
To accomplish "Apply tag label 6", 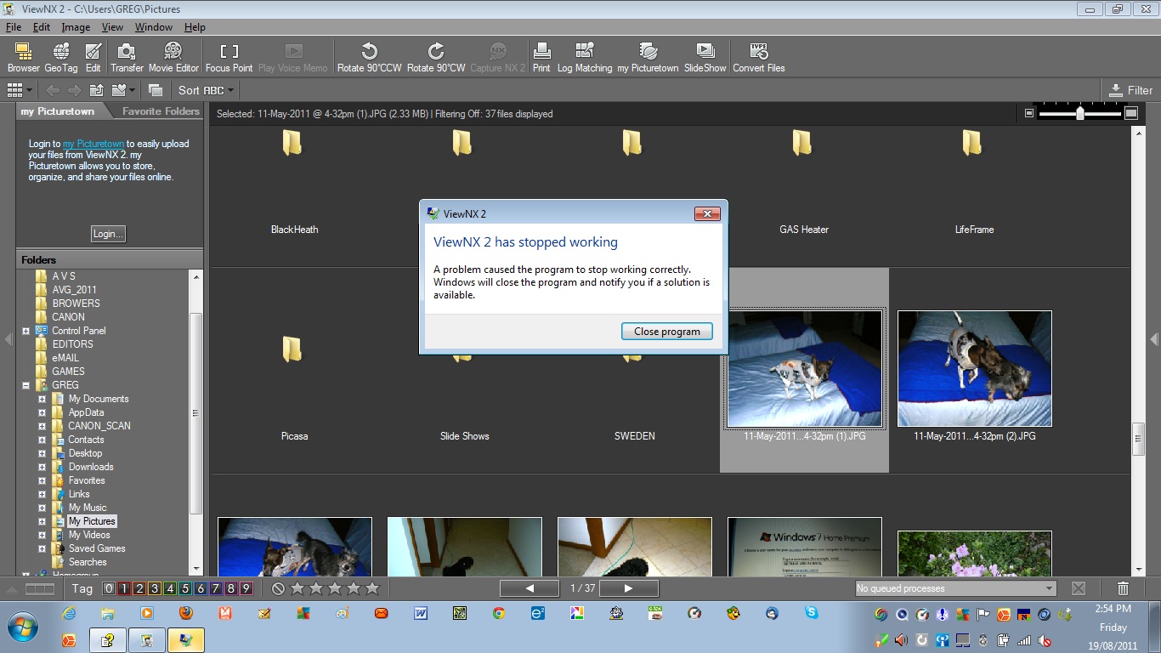I will (x=201, y=588).
